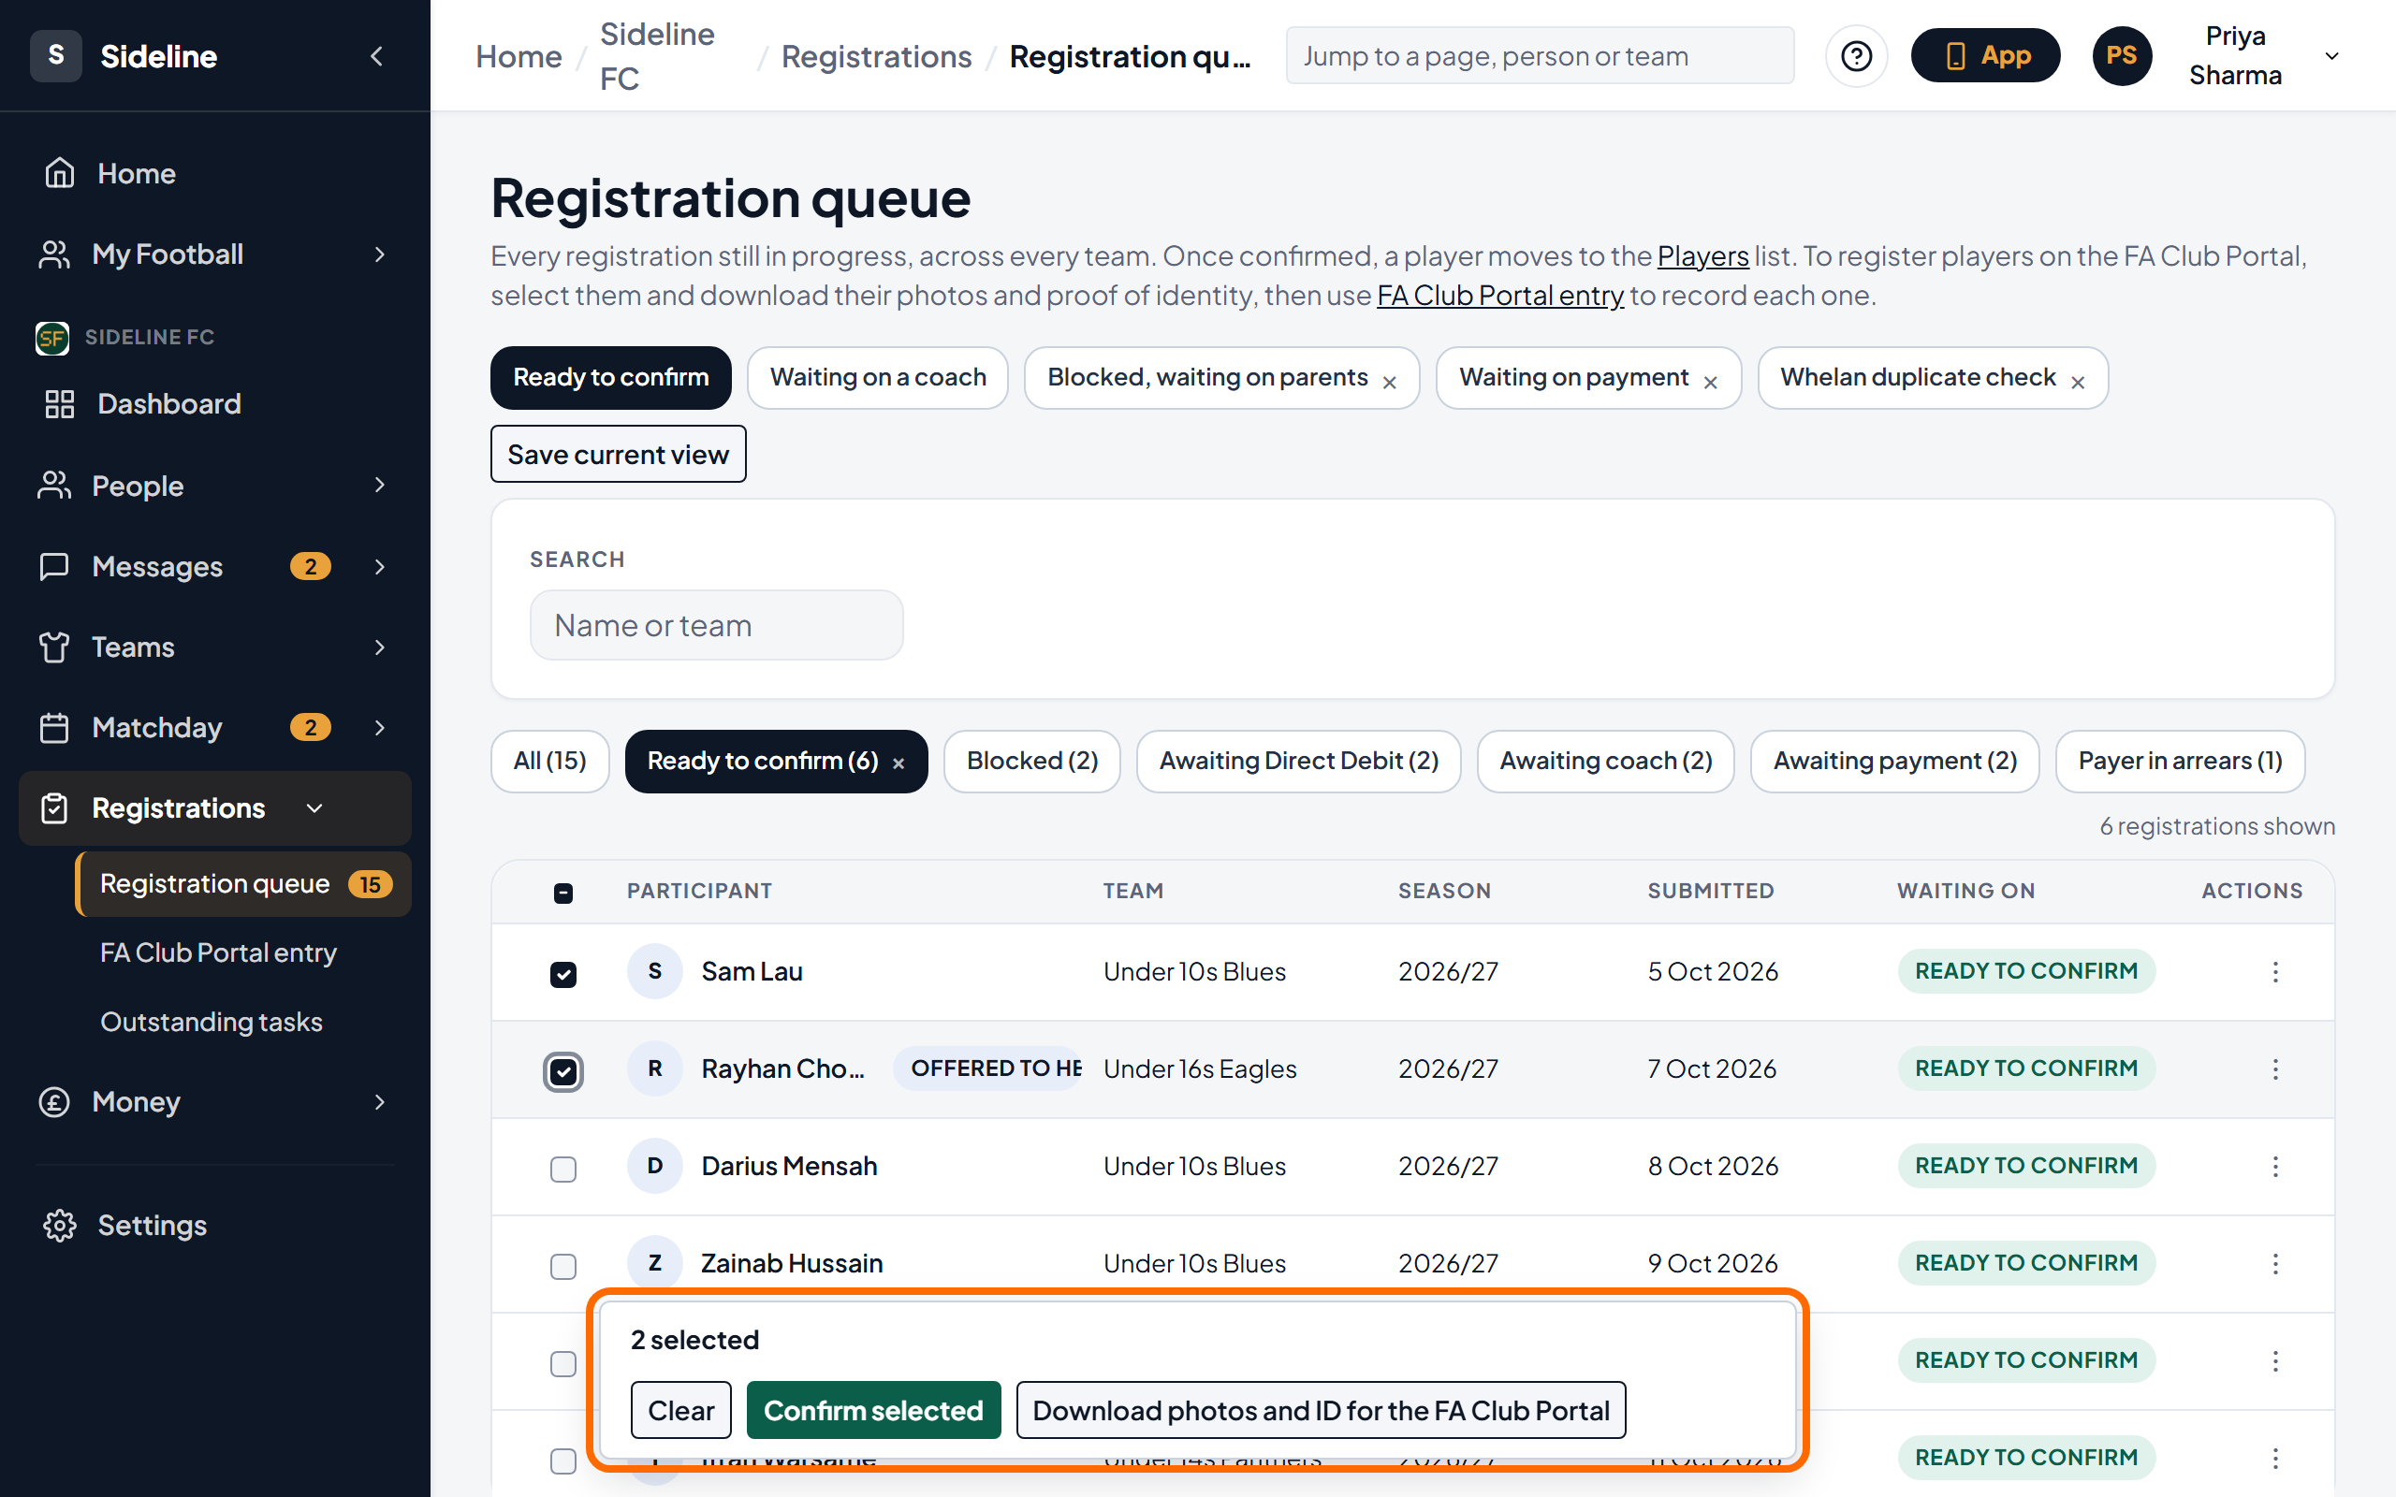The height and width of the screenshot is (1497, 2396).
Task: Filter by All (15) registrations
Action: click(x=549, y=762)
